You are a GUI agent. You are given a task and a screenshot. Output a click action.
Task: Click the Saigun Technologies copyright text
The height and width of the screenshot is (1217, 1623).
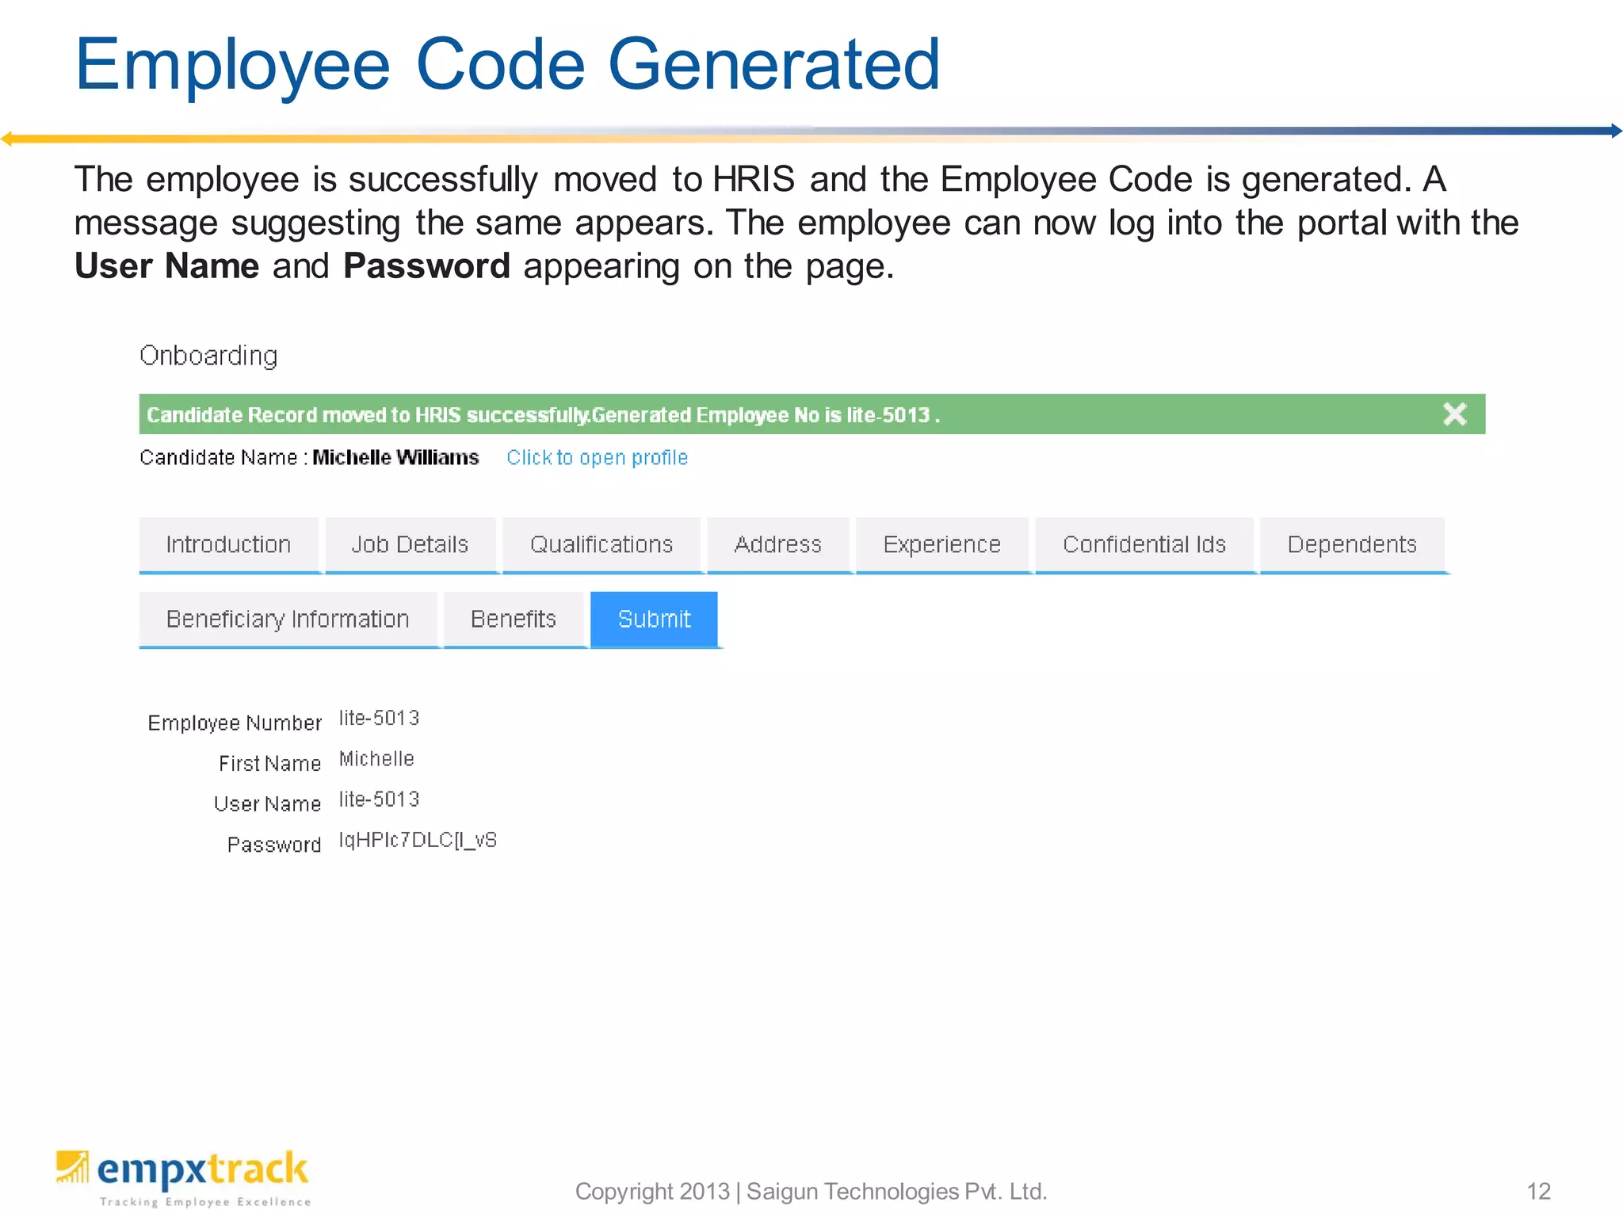[811, 1192]
